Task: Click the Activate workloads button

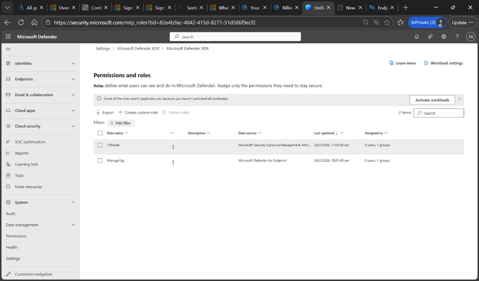Action: pyautogui.click(x=432, y=100)
